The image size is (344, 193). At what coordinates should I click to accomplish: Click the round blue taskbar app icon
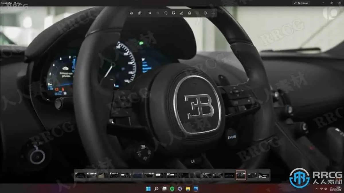point(180,189)
